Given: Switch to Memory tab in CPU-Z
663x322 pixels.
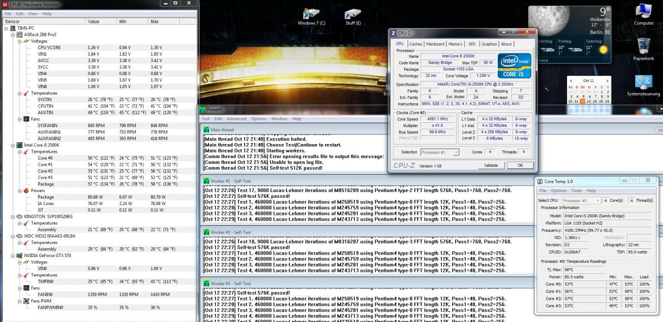Looking at the screenshot, I should pyautogui.click(x=456, y=44).
